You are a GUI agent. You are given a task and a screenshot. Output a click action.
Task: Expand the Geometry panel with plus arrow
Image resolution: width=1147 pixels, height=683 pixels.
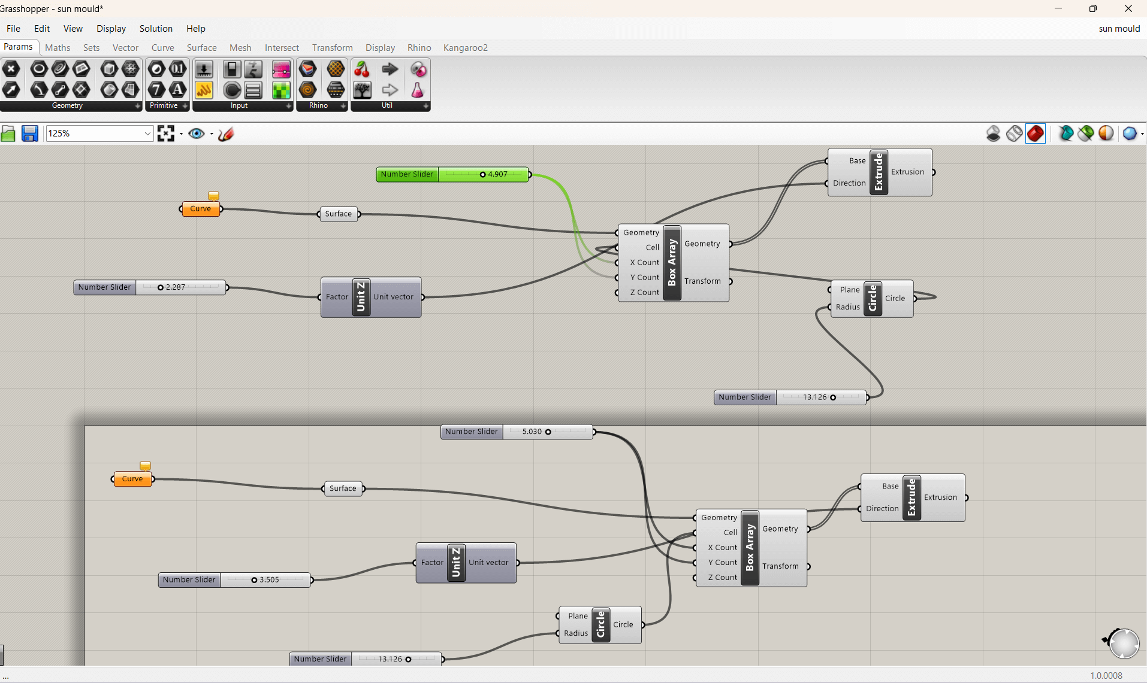[x=137, y=106]
